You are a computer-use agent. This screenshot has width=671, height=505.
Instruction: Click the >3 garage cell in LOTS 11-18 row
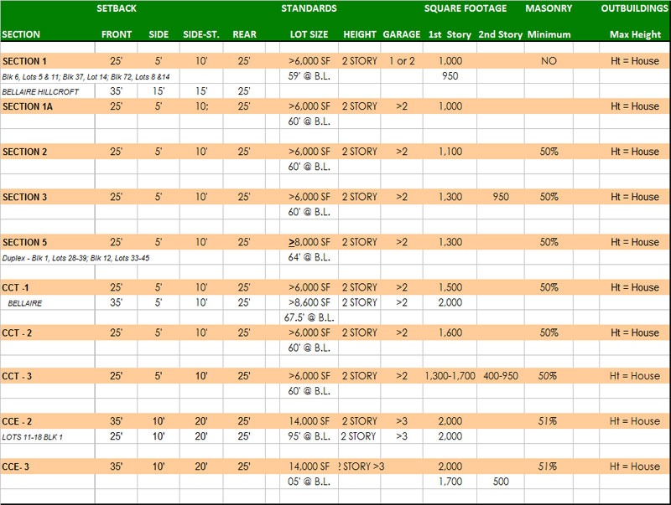[x=402, y=436]
